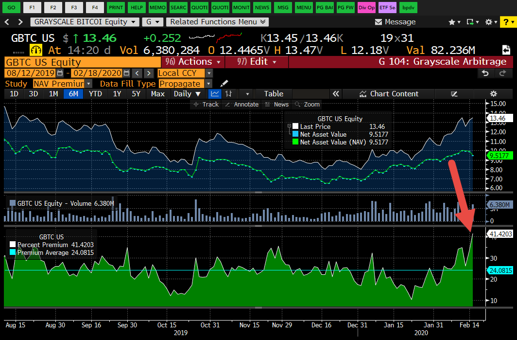The image size is (517, 340).
Task: Open the NAV Premium study dropdown
Action: pyautogui.click(x=62, y=84)
